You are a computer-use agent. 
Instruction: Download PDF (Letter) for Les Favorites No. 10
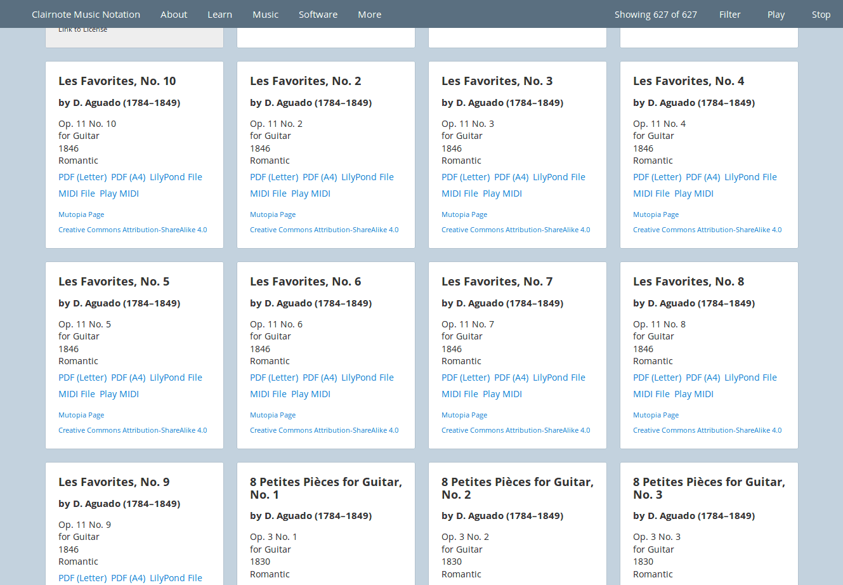coord(82,177)
